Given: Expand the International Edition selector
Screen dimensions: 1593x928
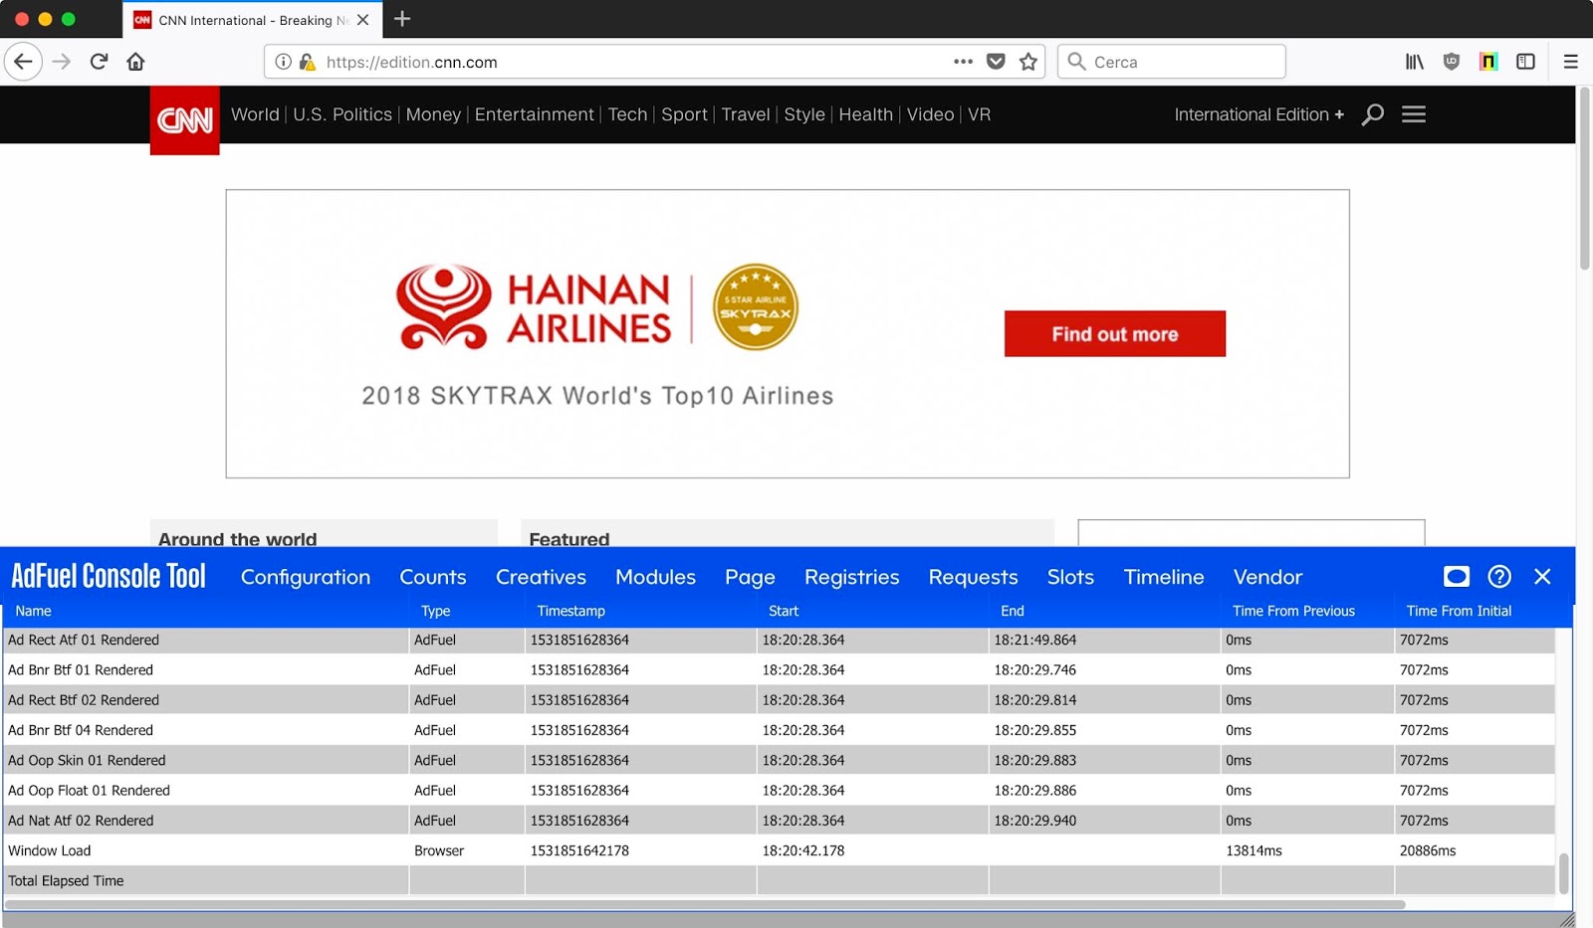Looking at the screenshot, I should tap(1259, 114).
